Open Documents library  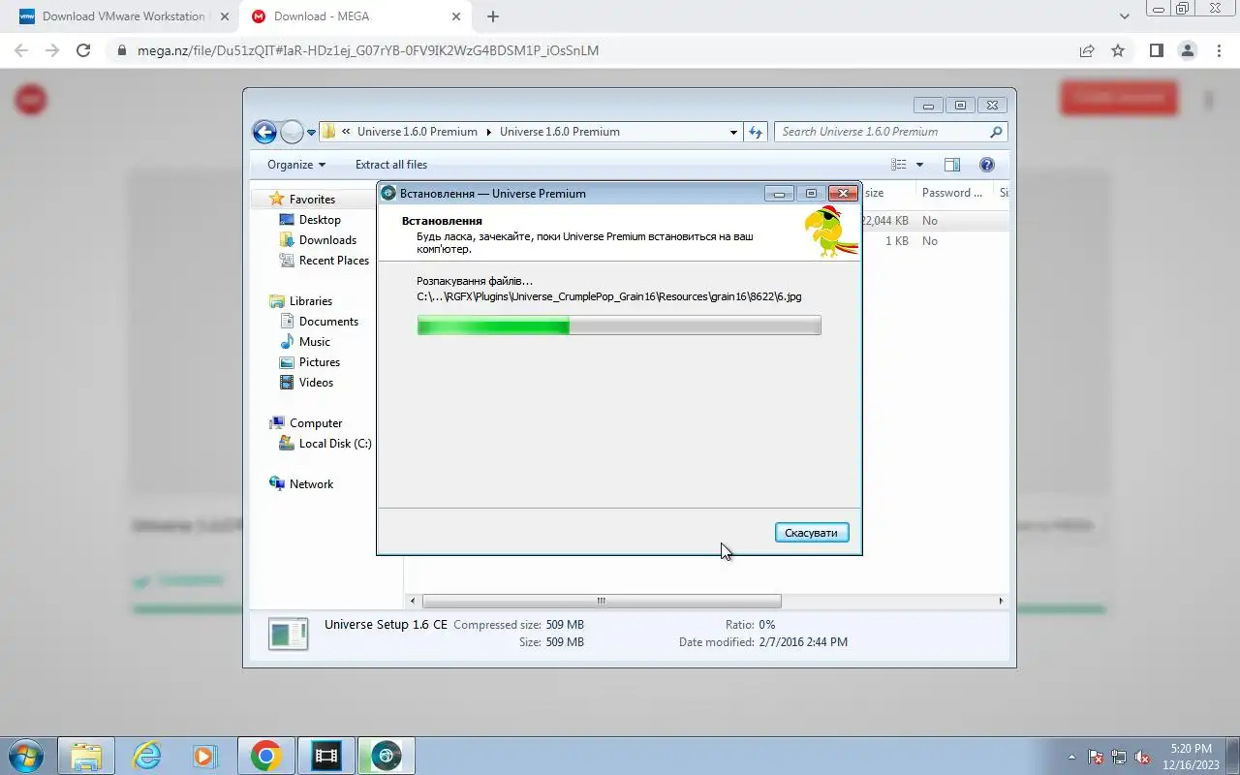point(328,322)
